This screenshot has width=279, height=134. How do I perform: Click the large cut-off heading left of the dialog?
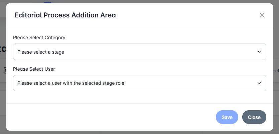click(x=3, y=49)
